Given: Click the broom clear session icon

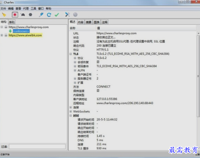Looking at the screenshot, I should click(x=4, y=15).
